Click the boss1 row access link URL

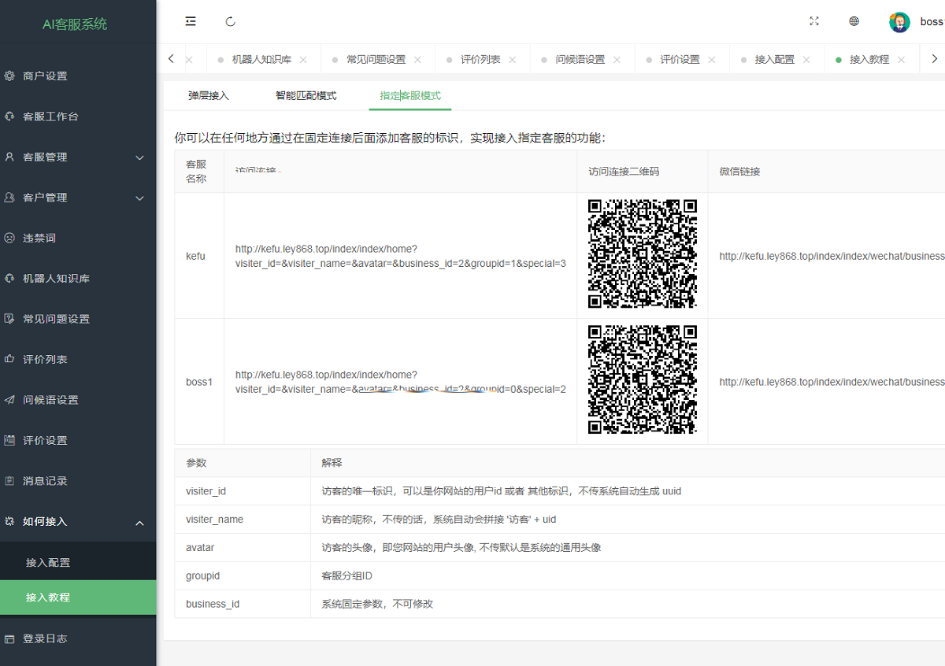point(400,382)
